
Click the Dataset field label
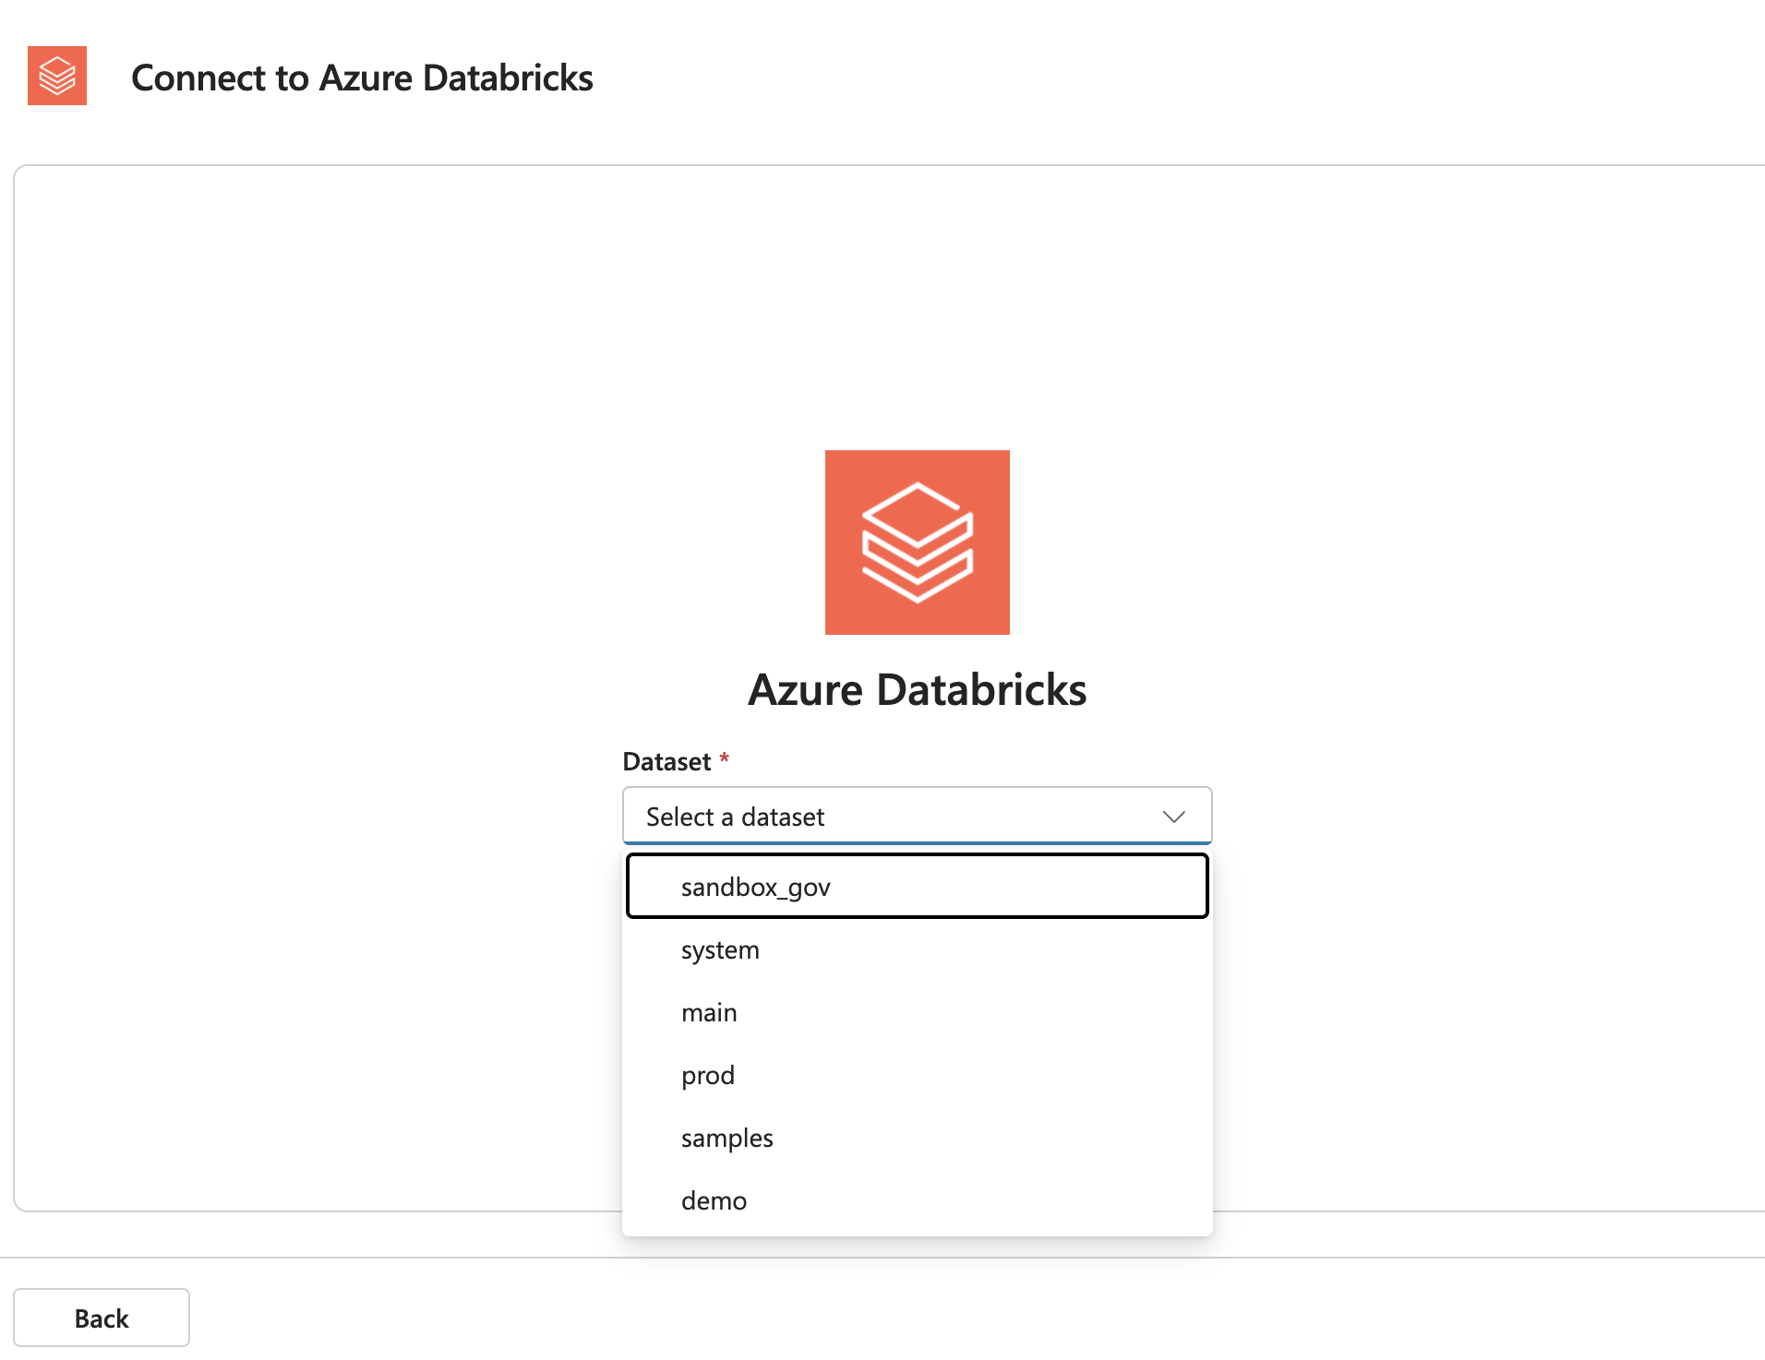click(x=666, y=761)
